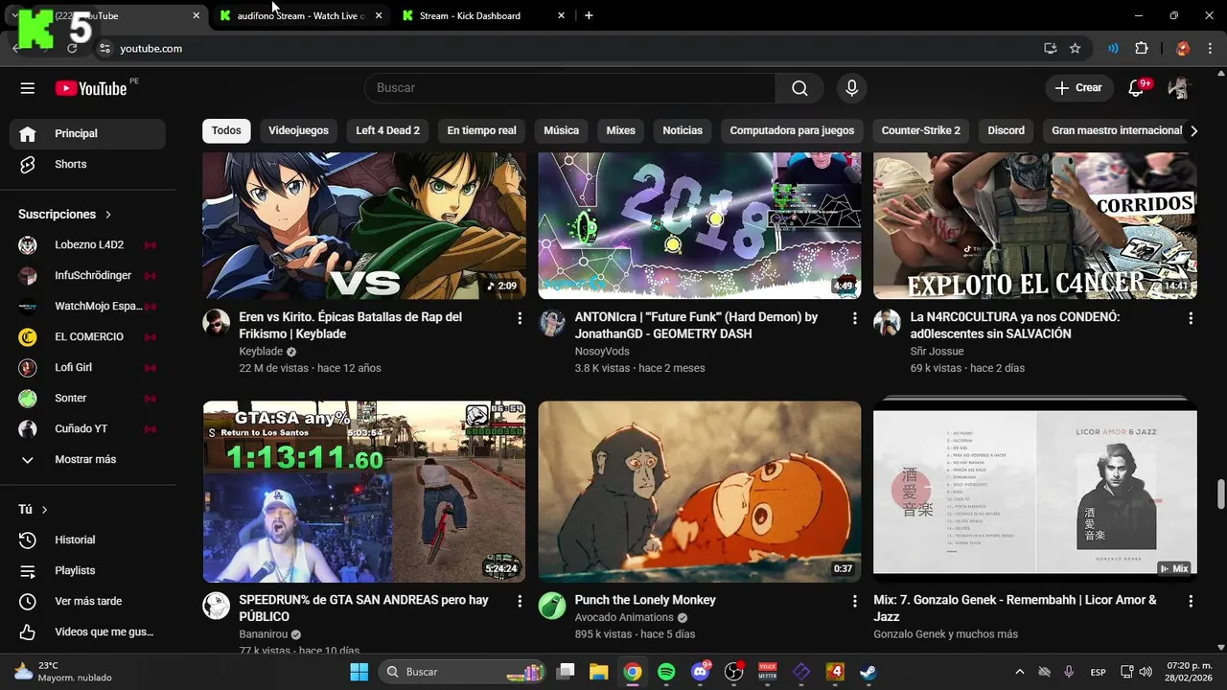This screenshot has height=690, width=1227.
Task: Click the Crear button
Action: pos(1078,88)
